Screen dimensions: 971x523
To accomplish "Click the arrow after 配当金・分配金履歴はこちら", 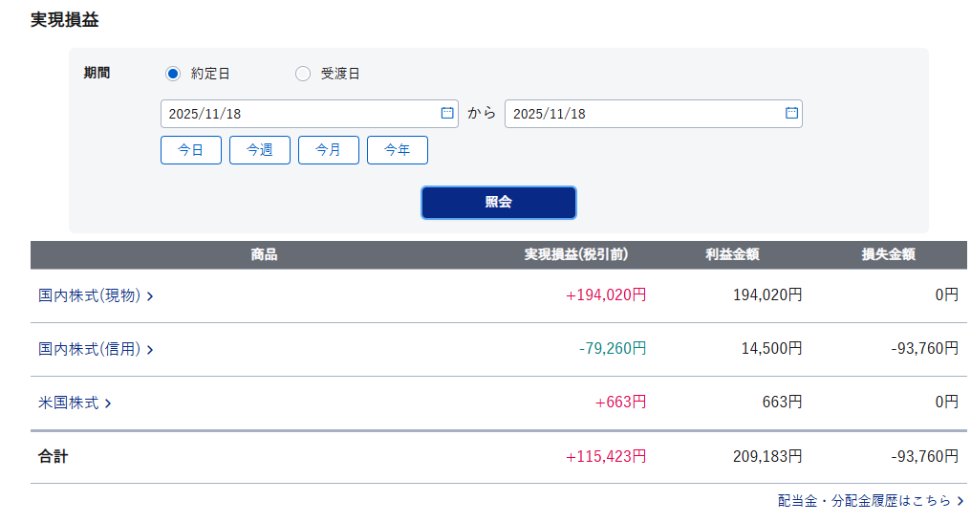I will 960,501.
